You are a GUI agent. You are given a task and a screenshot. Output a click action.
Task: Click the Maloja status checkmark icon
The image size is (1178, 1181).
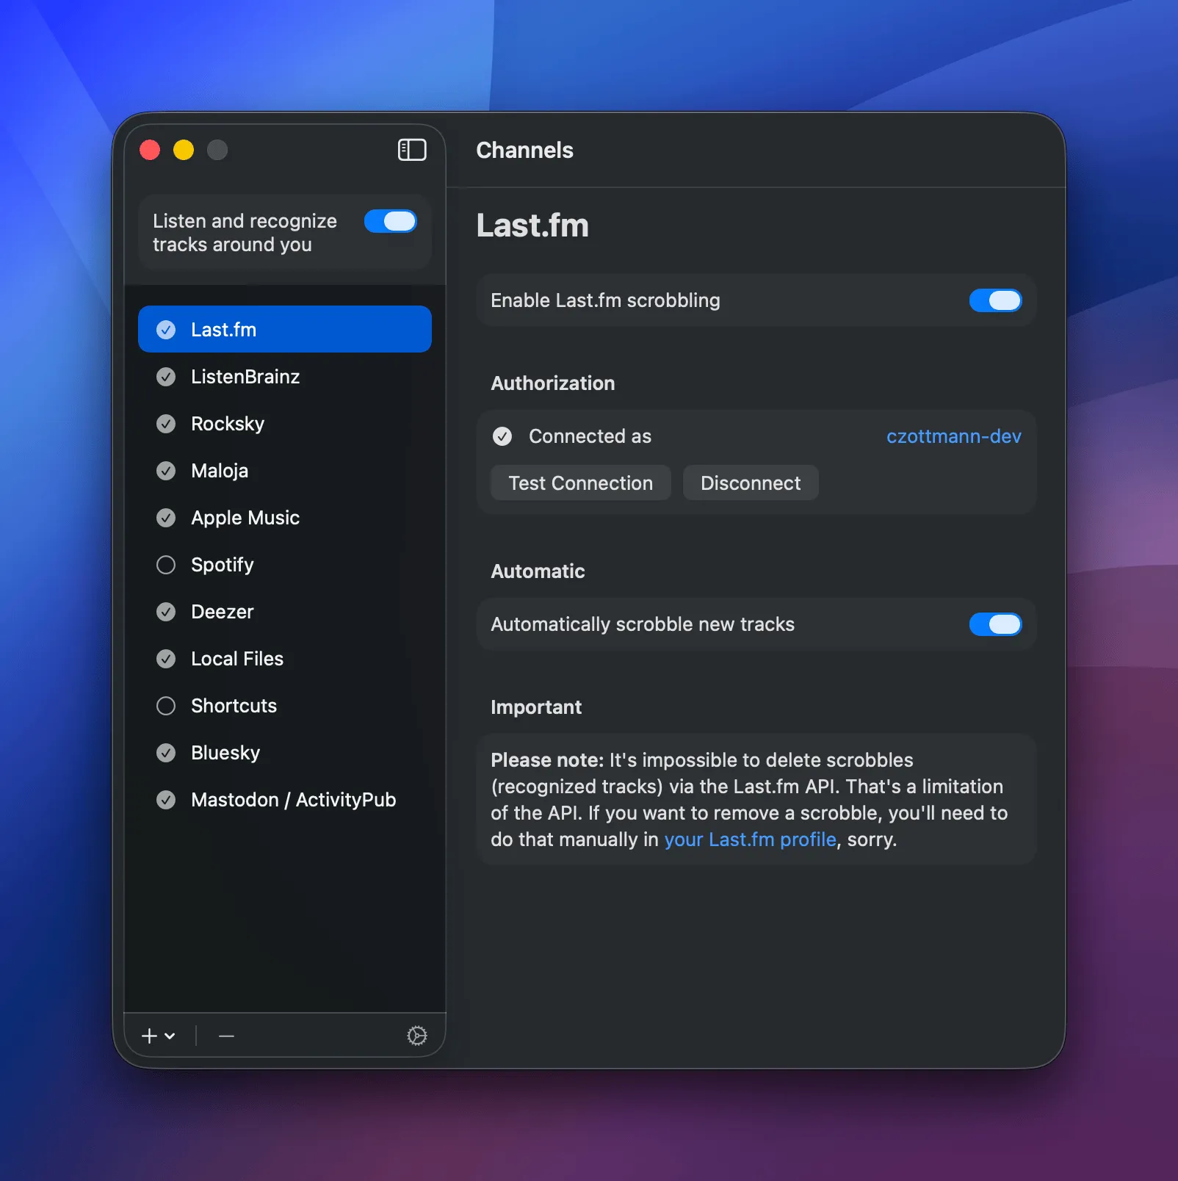click(x=166, y=471)
